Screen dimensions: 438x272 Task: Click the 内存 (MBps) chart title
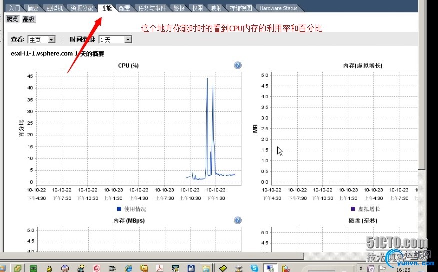tap(129, 221)
